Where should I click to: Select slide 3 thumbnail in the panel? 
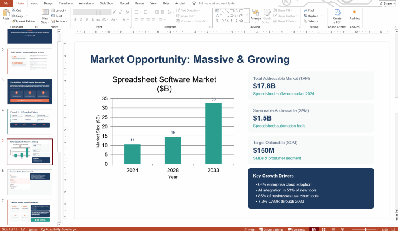click(30, 92)
